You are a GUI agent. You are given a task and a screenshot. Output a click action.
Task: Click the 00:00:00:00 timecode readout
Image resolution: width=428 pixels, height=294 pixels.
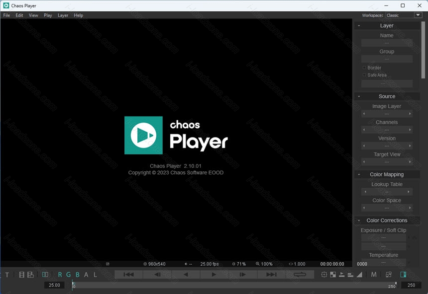pyautogui.click(x=332, y=264)
